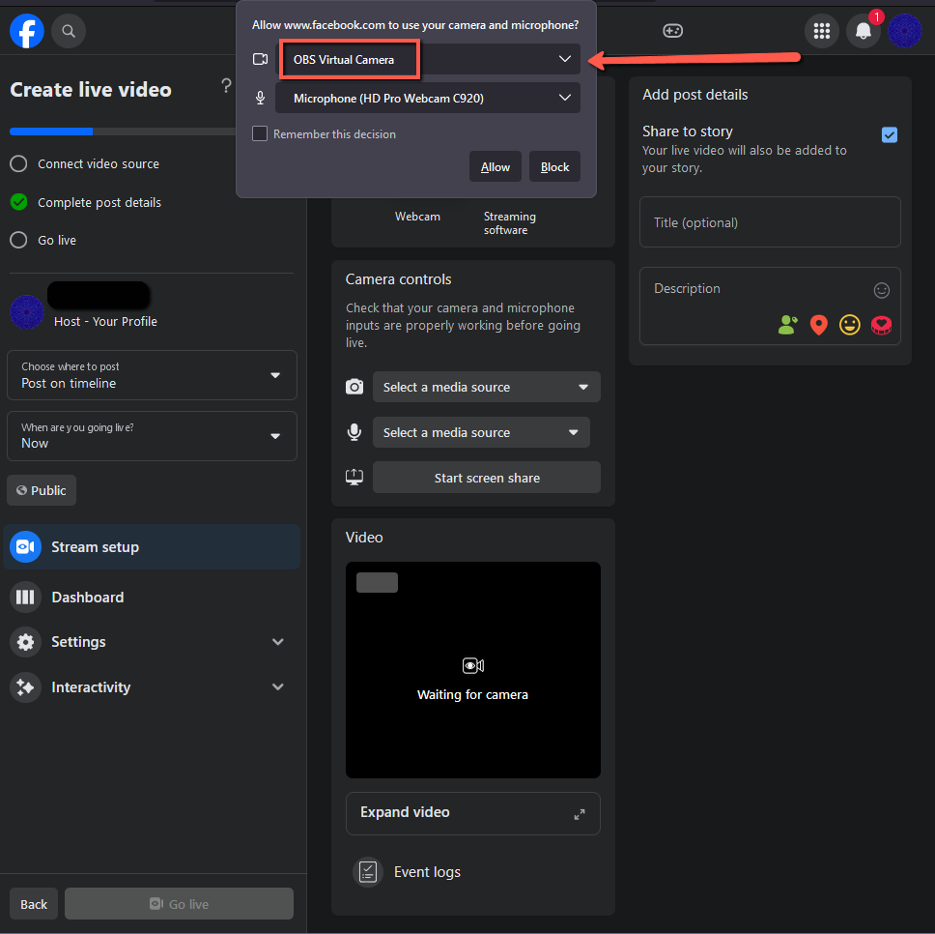Select Complete post details step
The image size is (935, 934).
(86, 202)
